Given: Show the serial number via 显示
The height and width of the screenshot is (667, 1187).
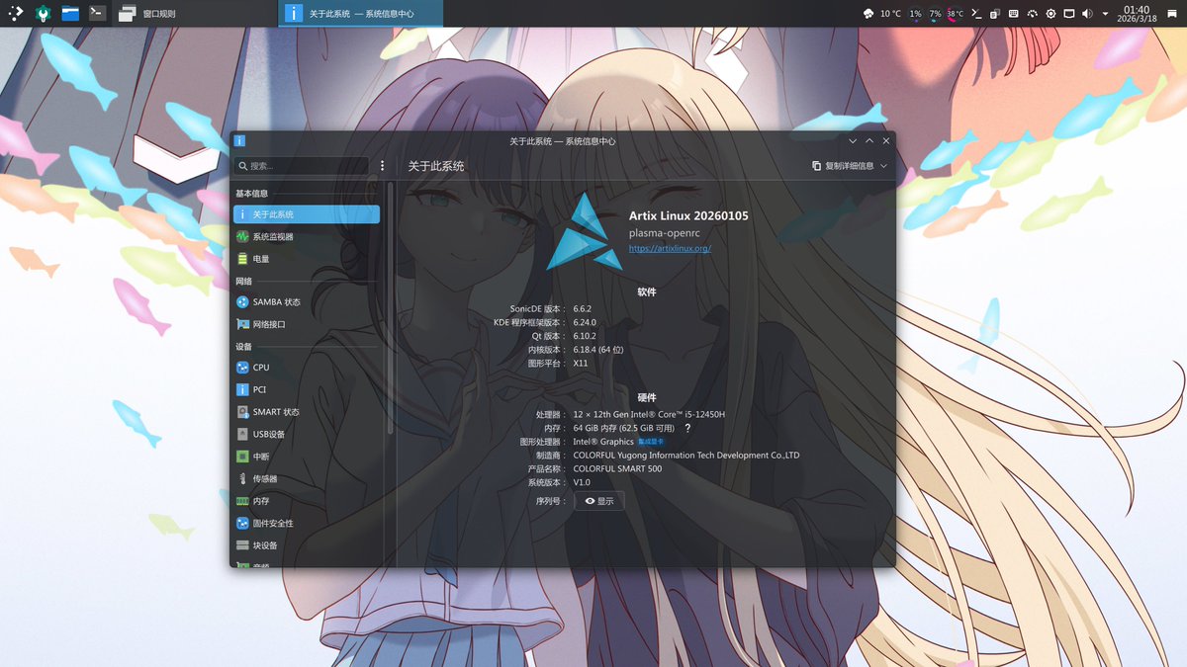Looking at the screenshot, I should tap(599, 501).
